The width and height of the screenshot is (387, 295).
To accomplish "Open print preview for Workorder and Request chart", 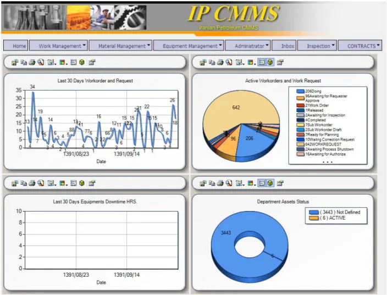I will tap(41, 63).
